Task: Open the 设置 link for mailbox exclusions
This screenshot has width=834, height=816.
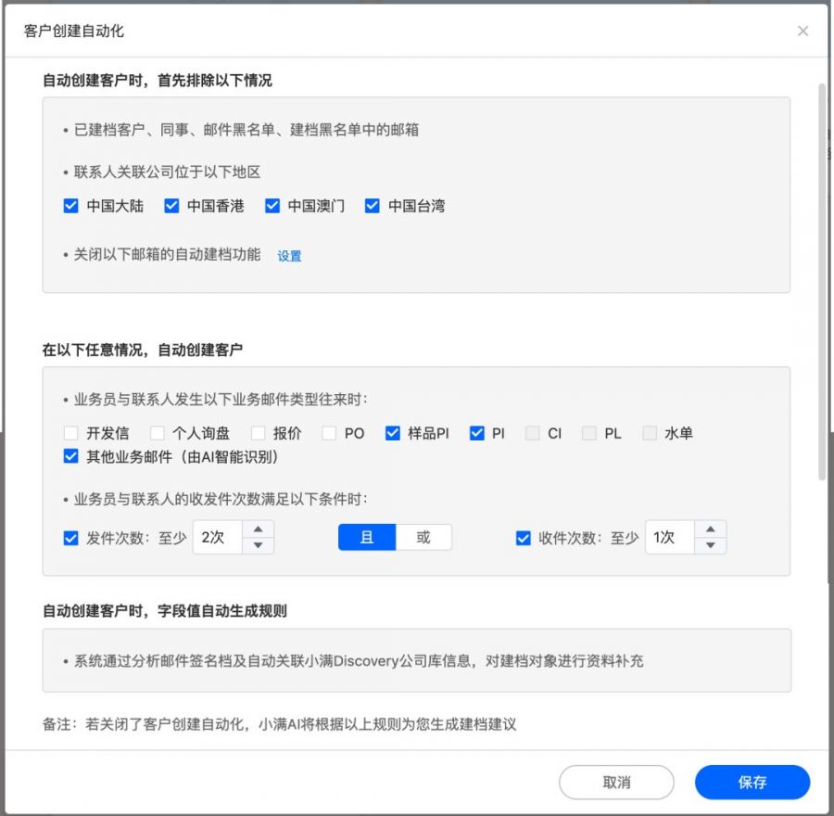Action: click(x=289, y=256)
